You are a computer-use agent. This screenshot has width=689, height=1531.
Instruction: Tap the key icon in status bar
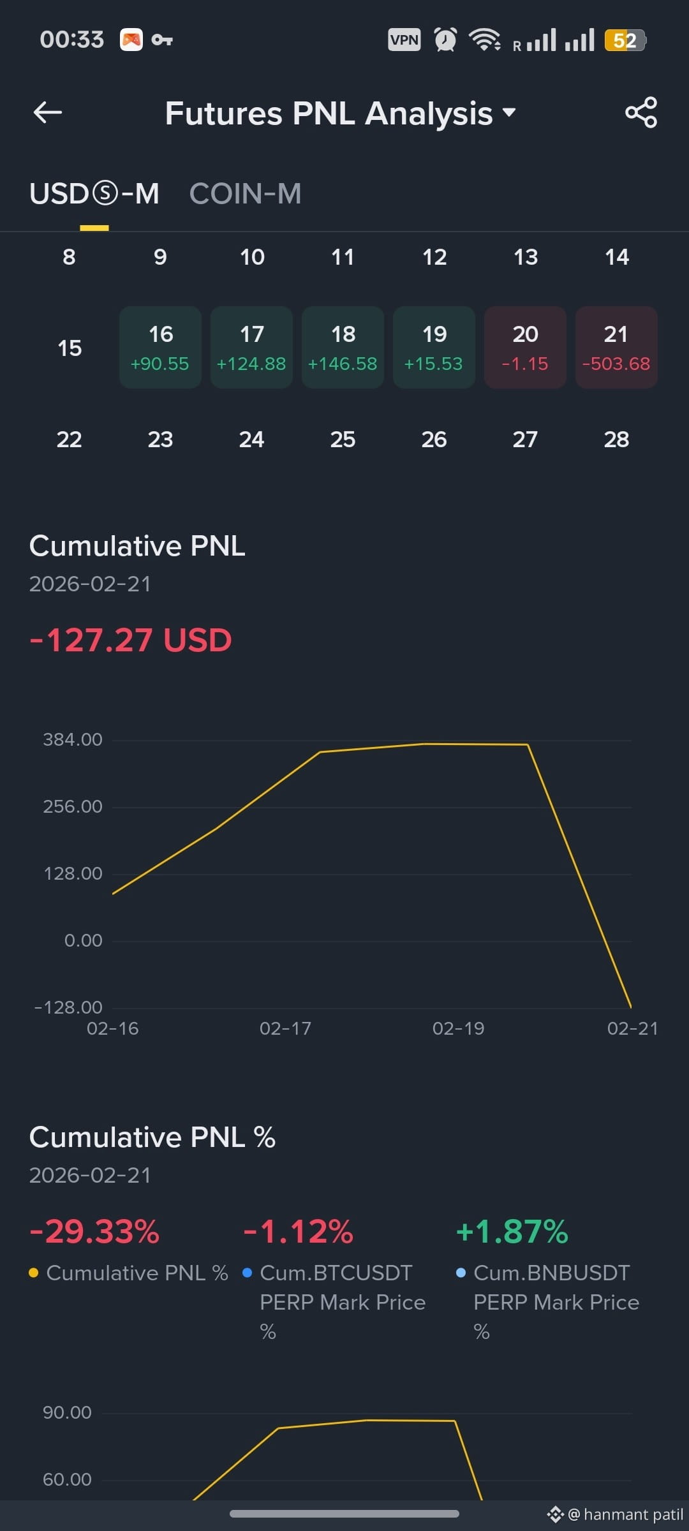[x=162, y=40]
